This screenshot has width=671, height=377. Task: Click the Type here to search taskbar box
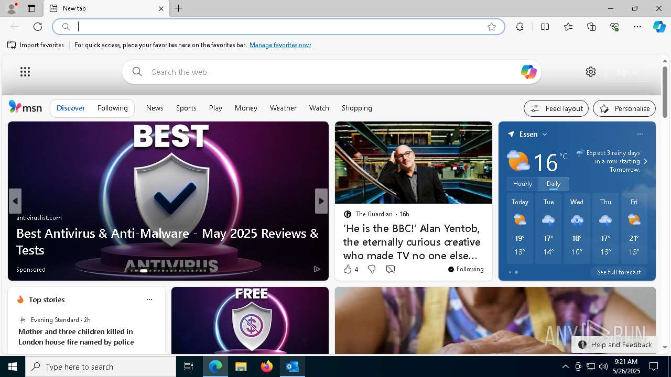(x=101, y=367)
